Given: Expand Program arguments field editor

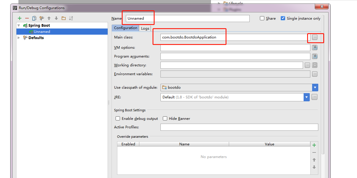Looking at the screenshot, I should coord(315,56).
